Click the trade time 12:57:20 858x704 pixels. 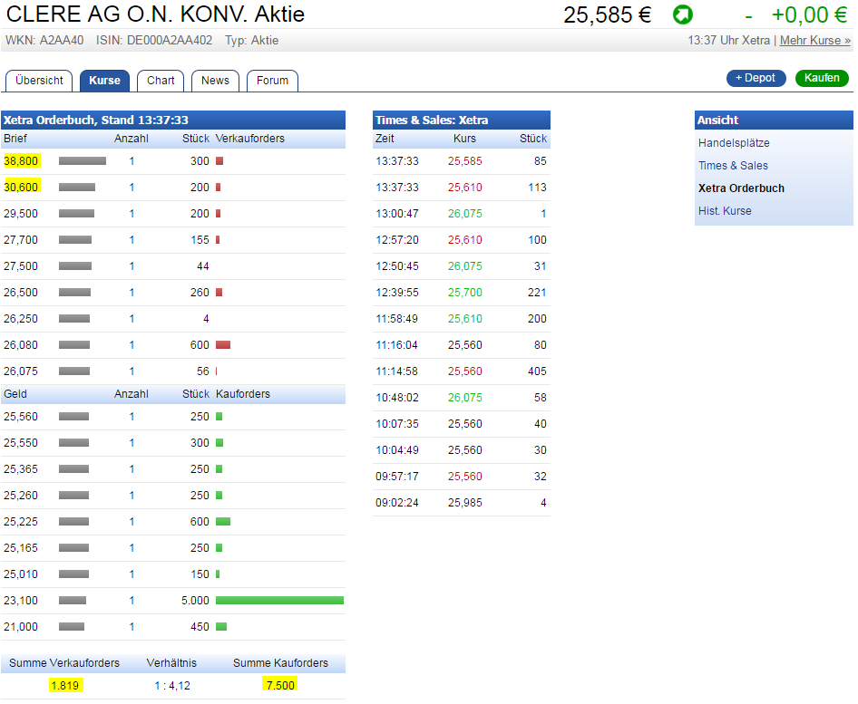click(x=397, y=240)
